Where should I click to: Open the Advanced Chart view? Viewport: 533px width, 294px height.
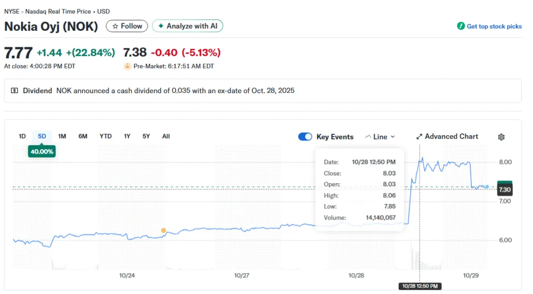click(447, 137)
